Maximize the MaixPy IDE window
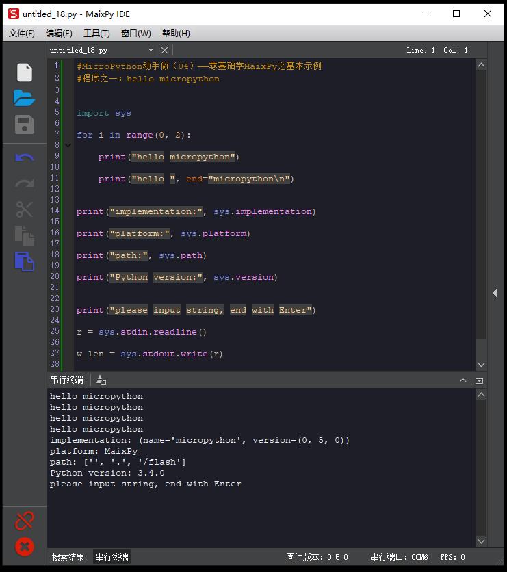 [x=456, y=14]
